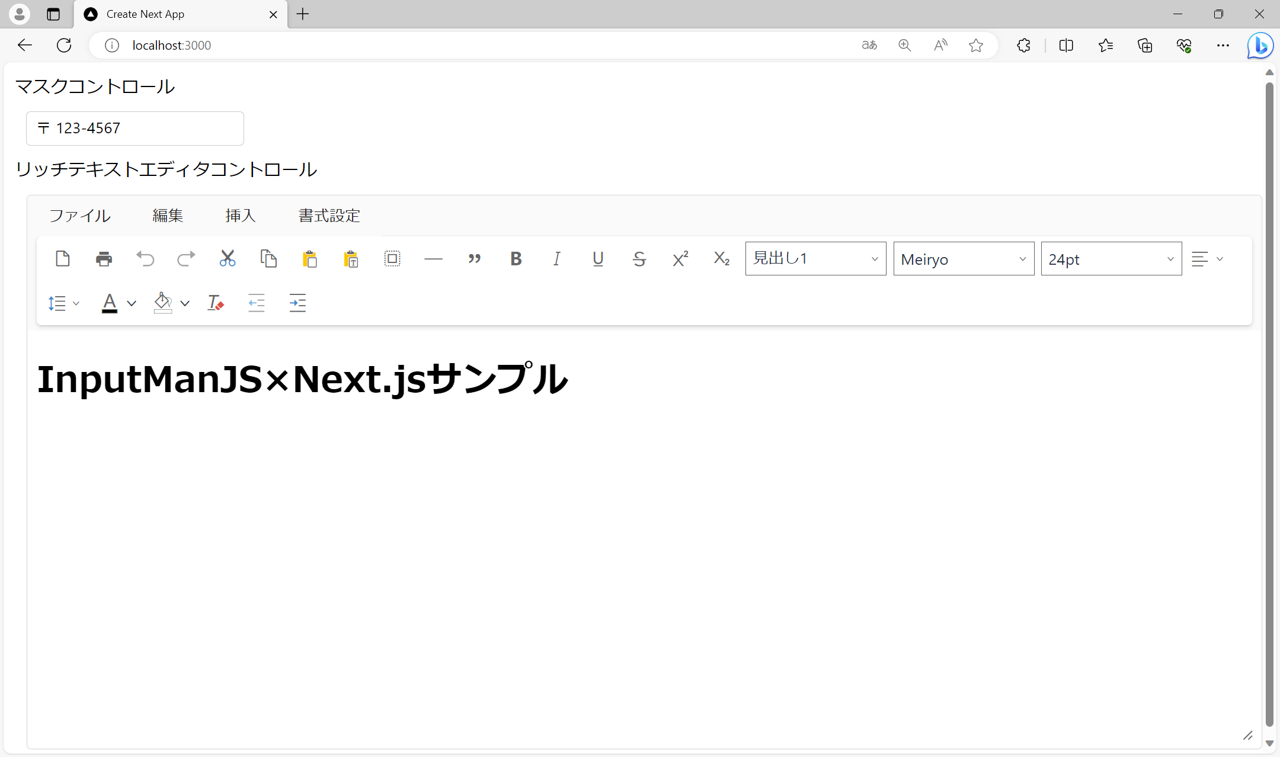Click the Print icon in editor toolbar

tap(104, 259)
